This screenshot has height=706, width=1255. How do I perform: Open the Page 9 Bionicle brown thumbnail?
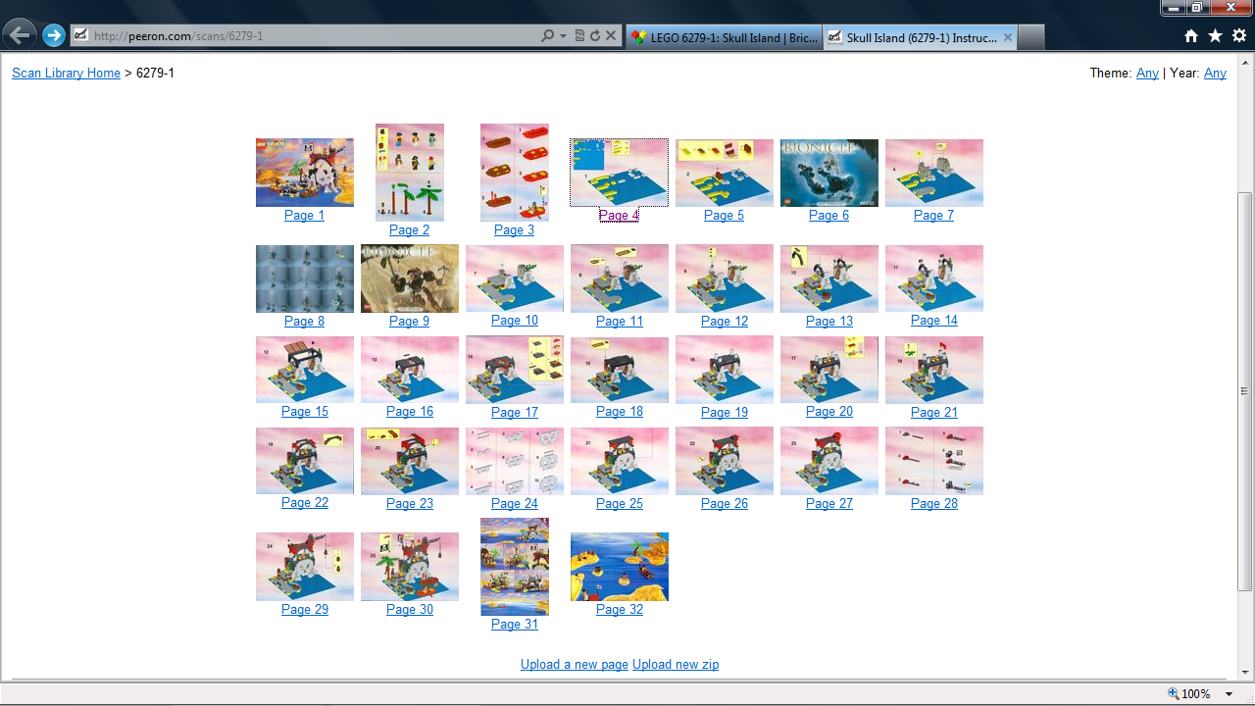[410, 278]
